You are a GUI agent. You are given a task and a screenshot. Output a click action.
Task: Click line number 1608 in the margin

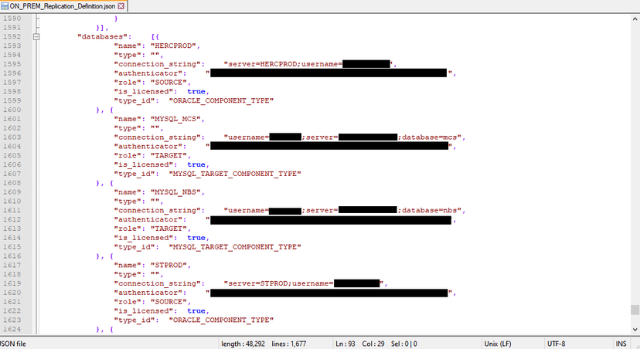pos(12,183)
